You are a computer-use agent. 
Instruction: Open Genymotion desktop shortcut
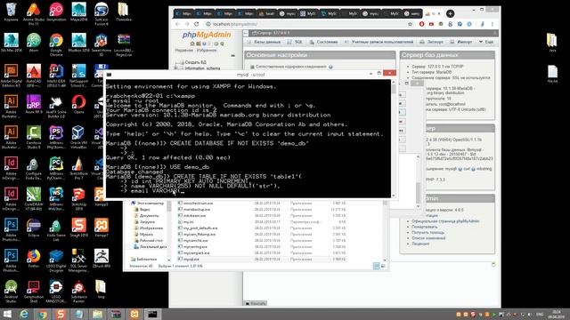point(56,12)
